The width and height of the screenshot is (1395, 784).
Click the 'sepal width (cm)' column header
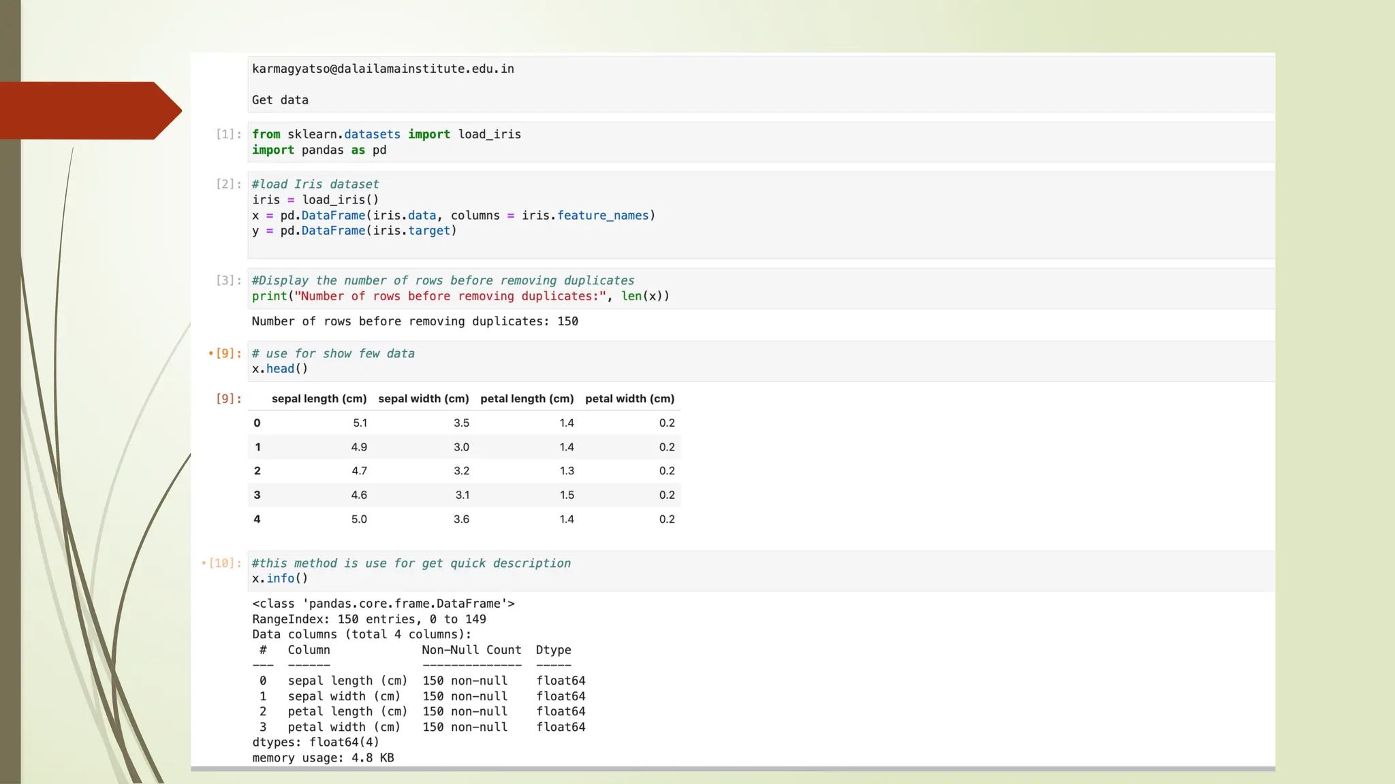pyautogui.click(x=423, y=399)
